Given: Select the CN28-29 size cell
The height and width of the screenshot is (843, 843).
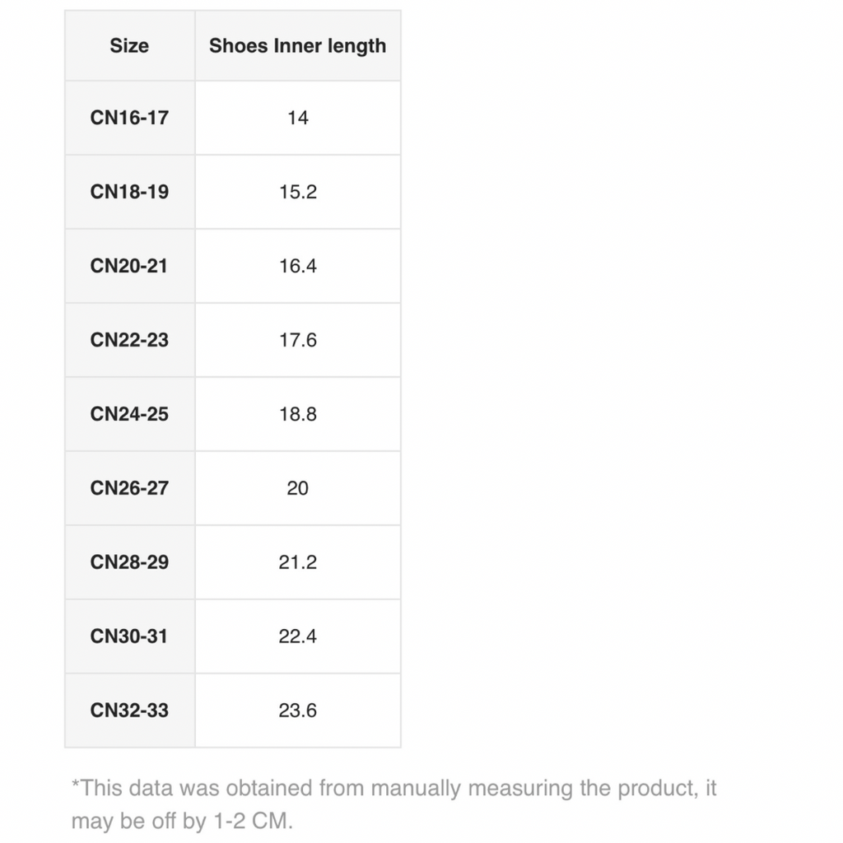Looking at the screenshot, I should (x=129, y=562).
